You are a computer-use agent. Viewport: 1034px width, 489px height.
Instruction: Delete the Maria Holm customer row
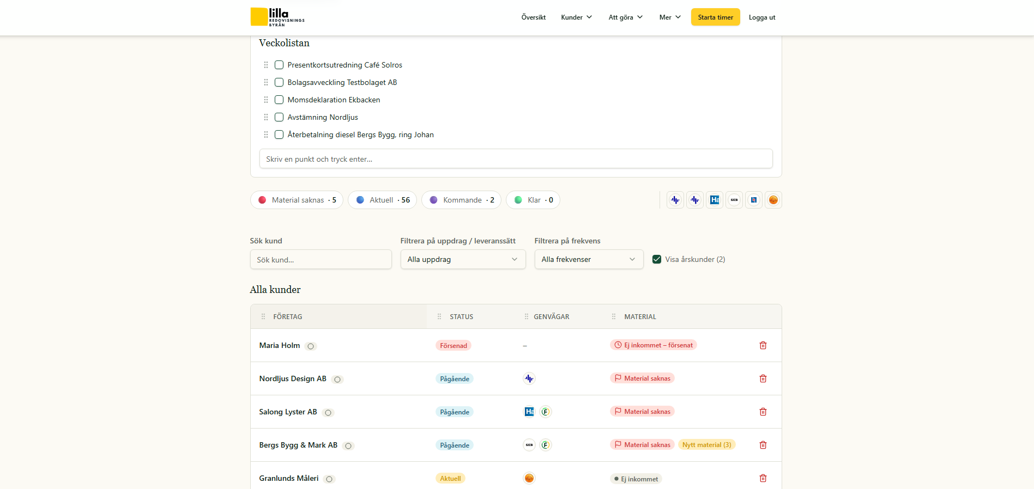pyautogui.click(x=763, y=345)
